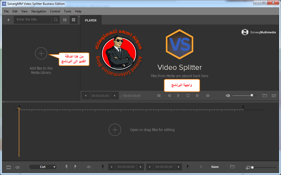Collapse the media library panel chevron
Viewport: 281px width, 175px height.
[x=79, y=17]
